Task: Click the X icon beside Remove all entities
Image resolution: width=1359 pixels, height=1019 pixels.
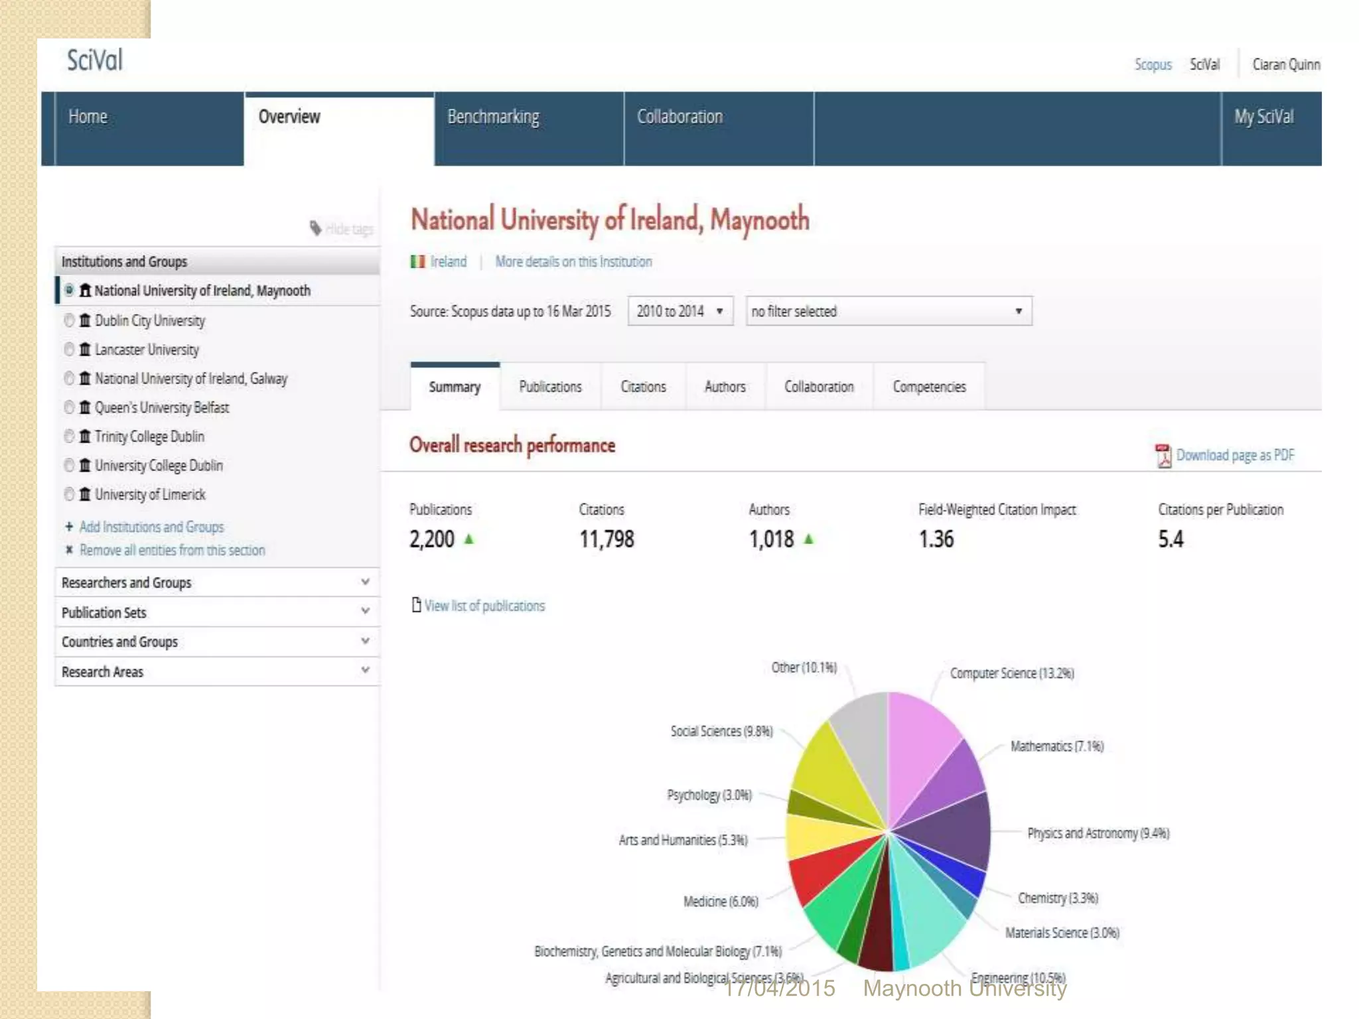Action: (x=69, y=550)
